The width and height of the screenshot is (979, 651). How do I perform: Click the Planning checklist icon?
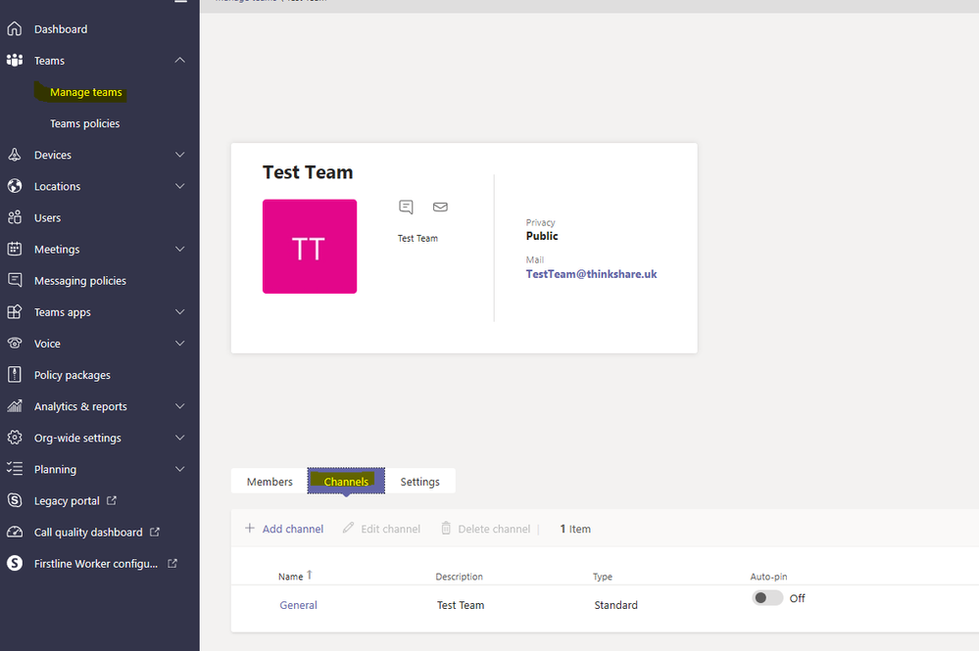point(15,468)
